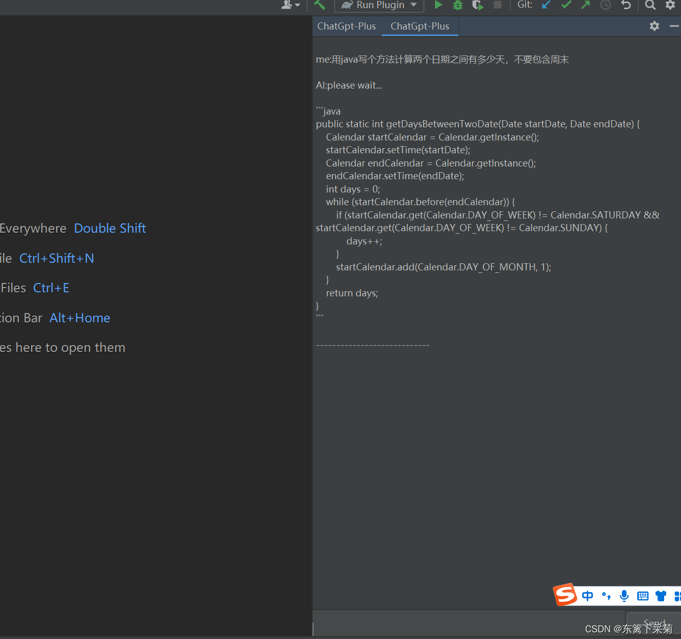Image resolution: width=681 pixels, height=639 pixels.
Task: Select the first ChatGpt-Plus tab
Action: [x=346, y=26]
